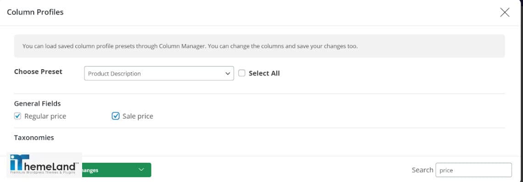The height and width of the screenshot is (182, 523).
Task: Open the Choose Preset dropdown
Action: click(159, 73)
